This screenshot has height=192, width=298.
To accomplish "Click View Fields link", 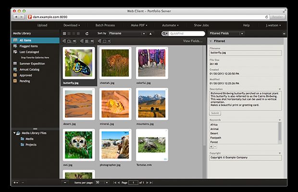I will point(193,41).
